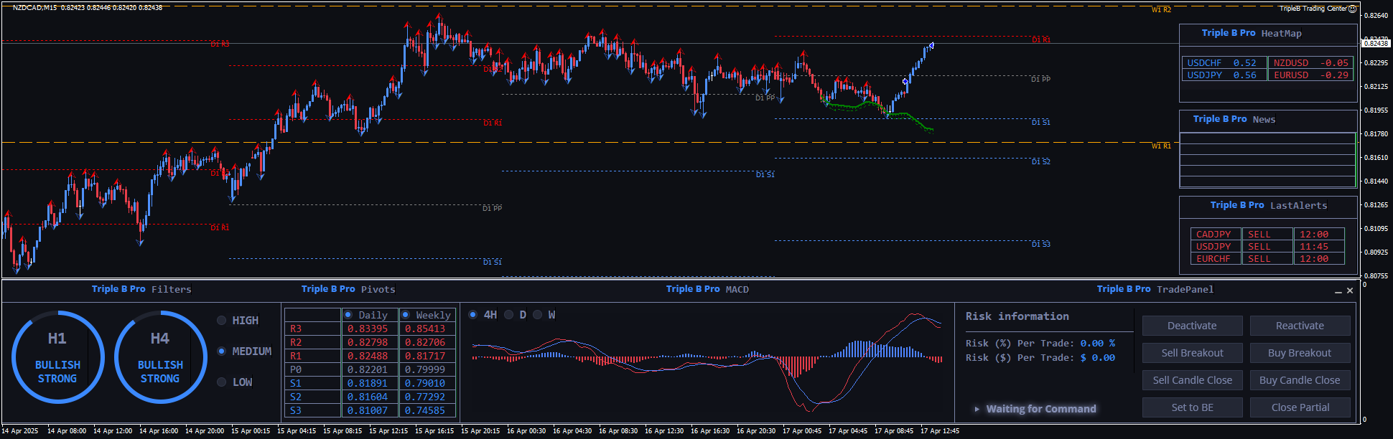Viewport: 1393px width, 439px height.
Task: Click the TripleB Trading Center smiley icon
Action: click(x=1353, y=9)
